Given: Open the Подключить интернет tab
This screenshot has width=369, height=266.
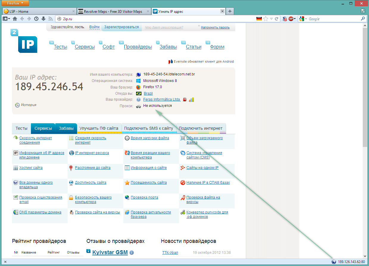Looking at the screenshot, I should (201, 128).
